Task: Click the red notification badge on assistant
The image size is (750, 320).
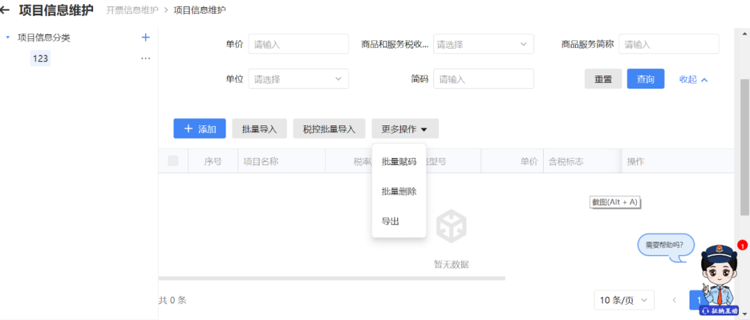Action: [x=742, y=245]
